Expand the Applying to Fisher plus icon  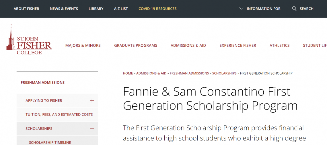pos(92,101)
